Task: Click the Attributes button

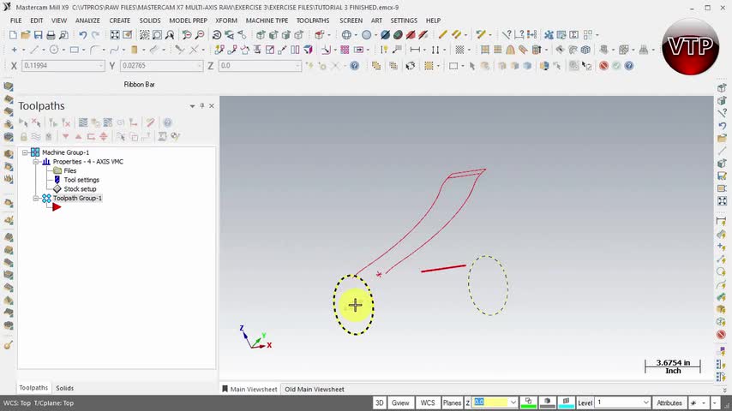Action: tap(669, 402)
